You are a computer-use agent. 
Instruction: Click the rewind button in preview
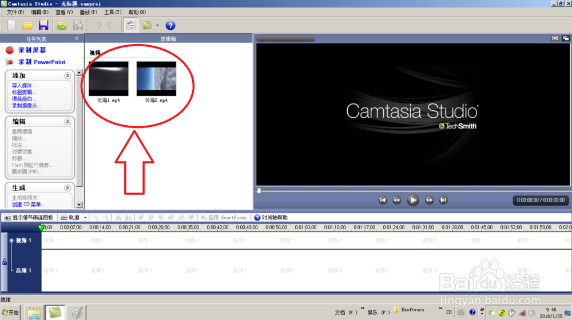pos(396,200)
